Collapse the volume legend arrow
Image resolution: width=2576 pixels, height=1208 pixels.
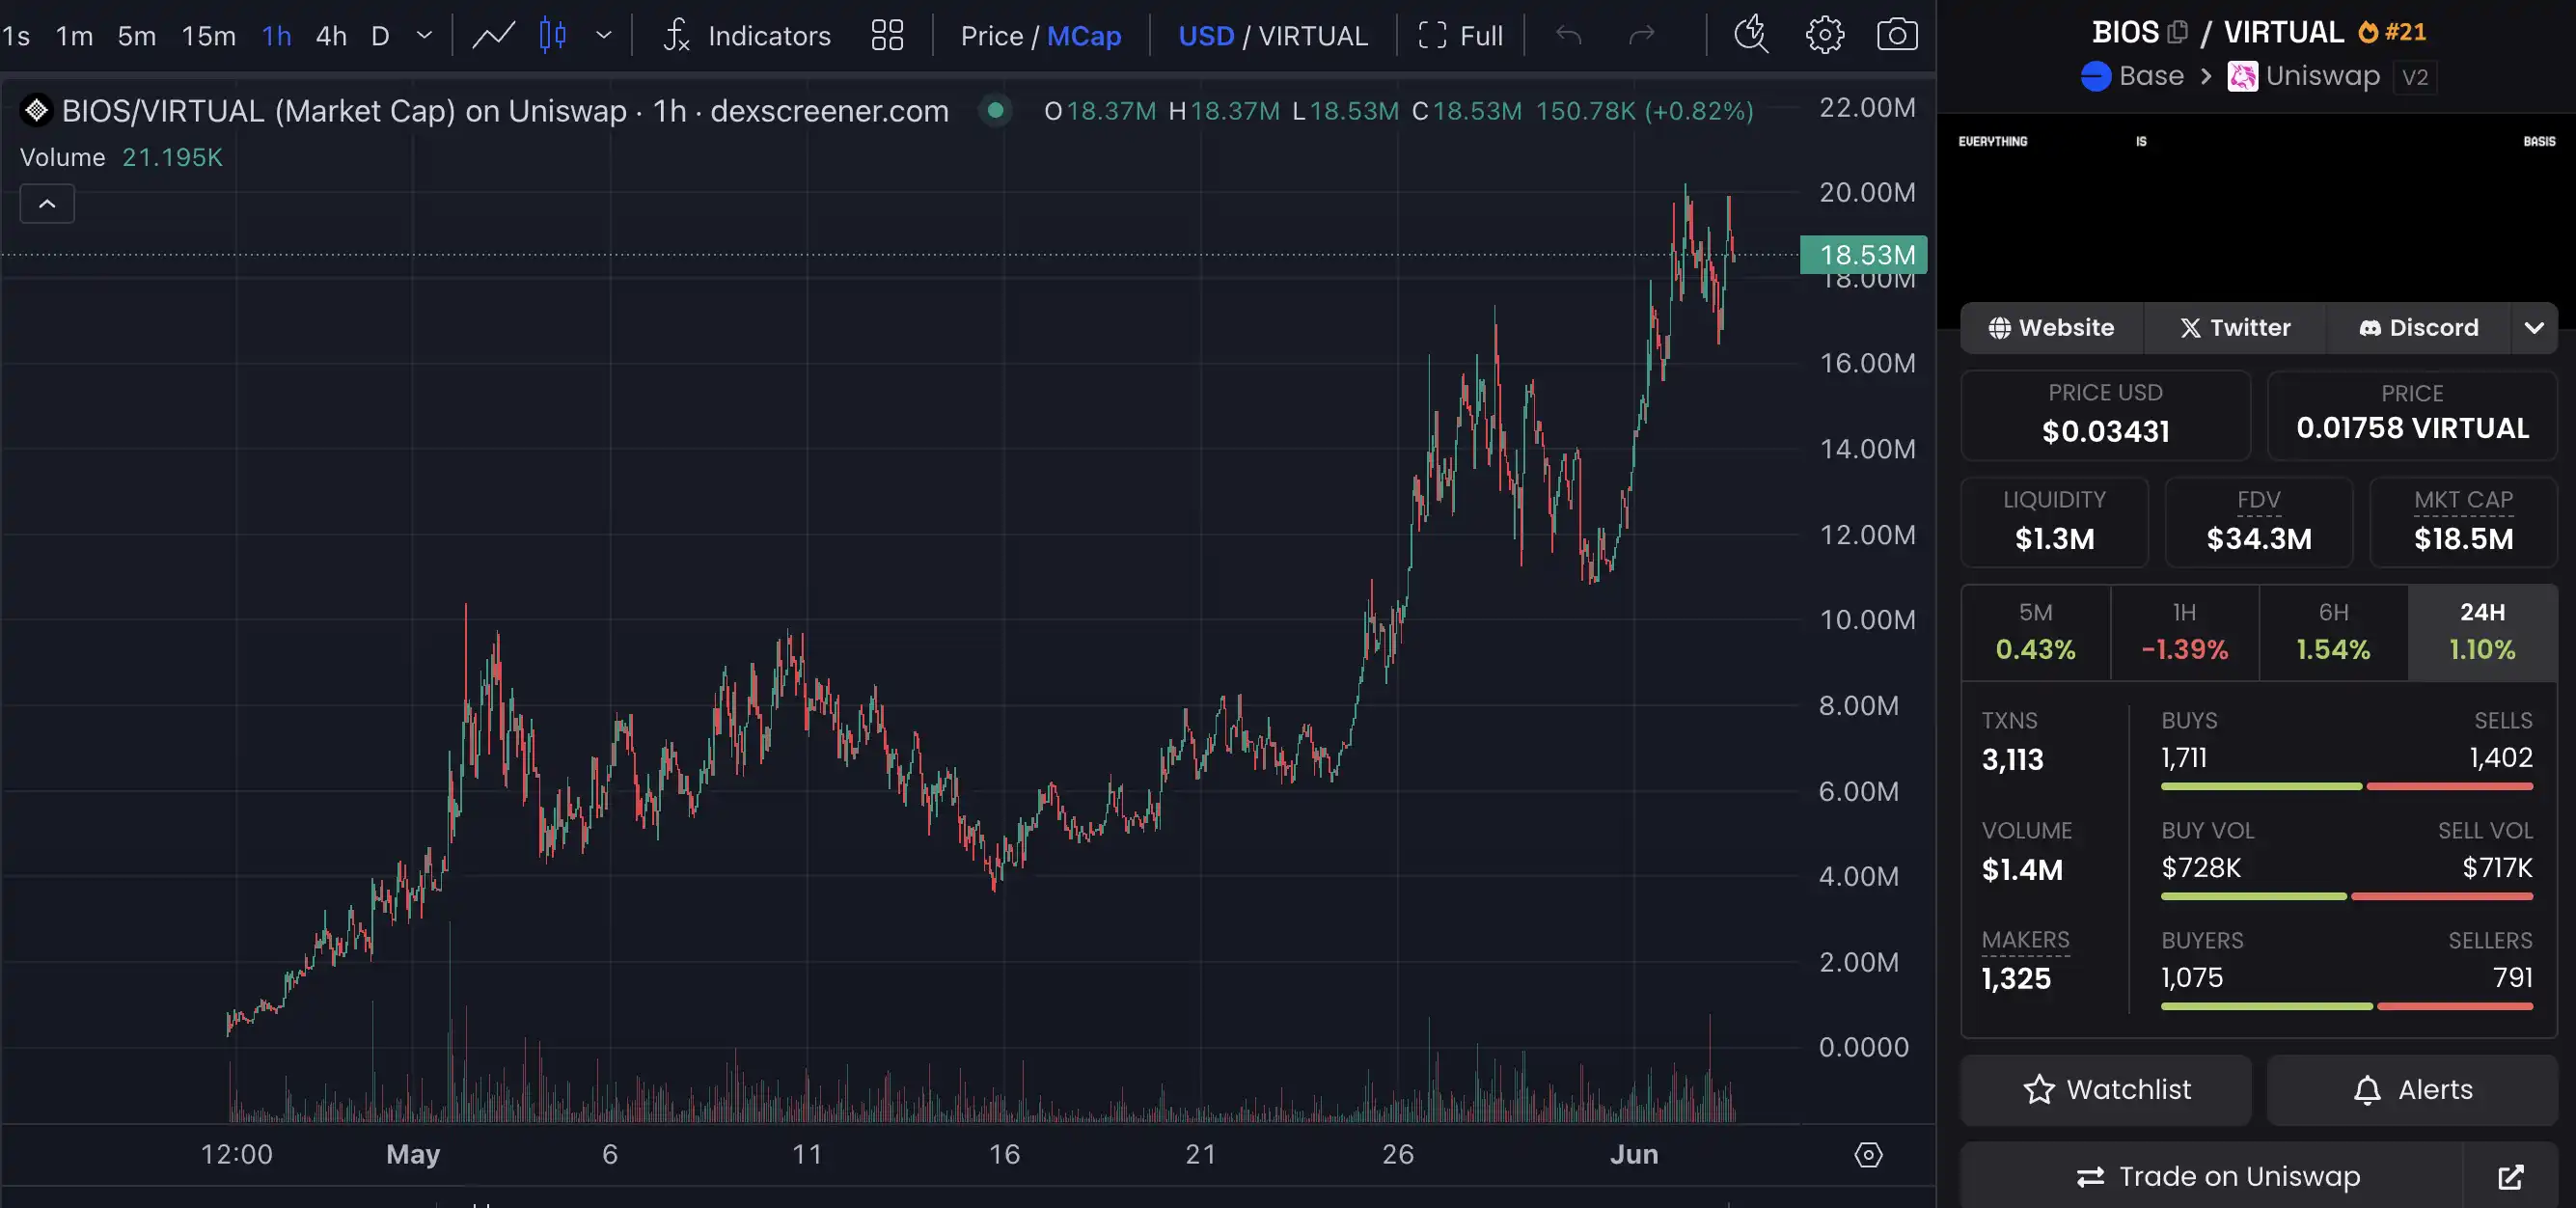click(47, 204)
